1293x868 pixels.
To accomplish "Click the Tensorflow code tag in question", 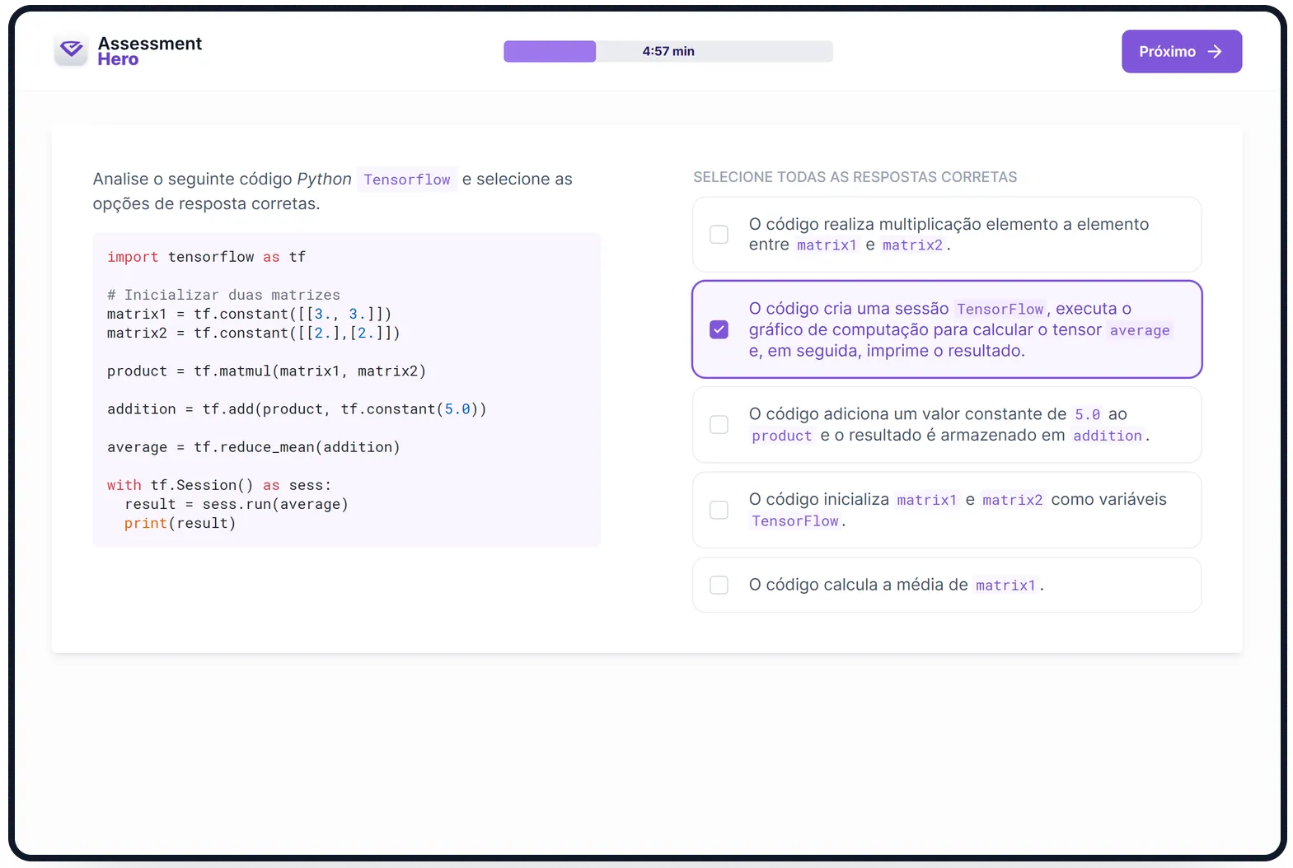I will (x=407, y=180).
